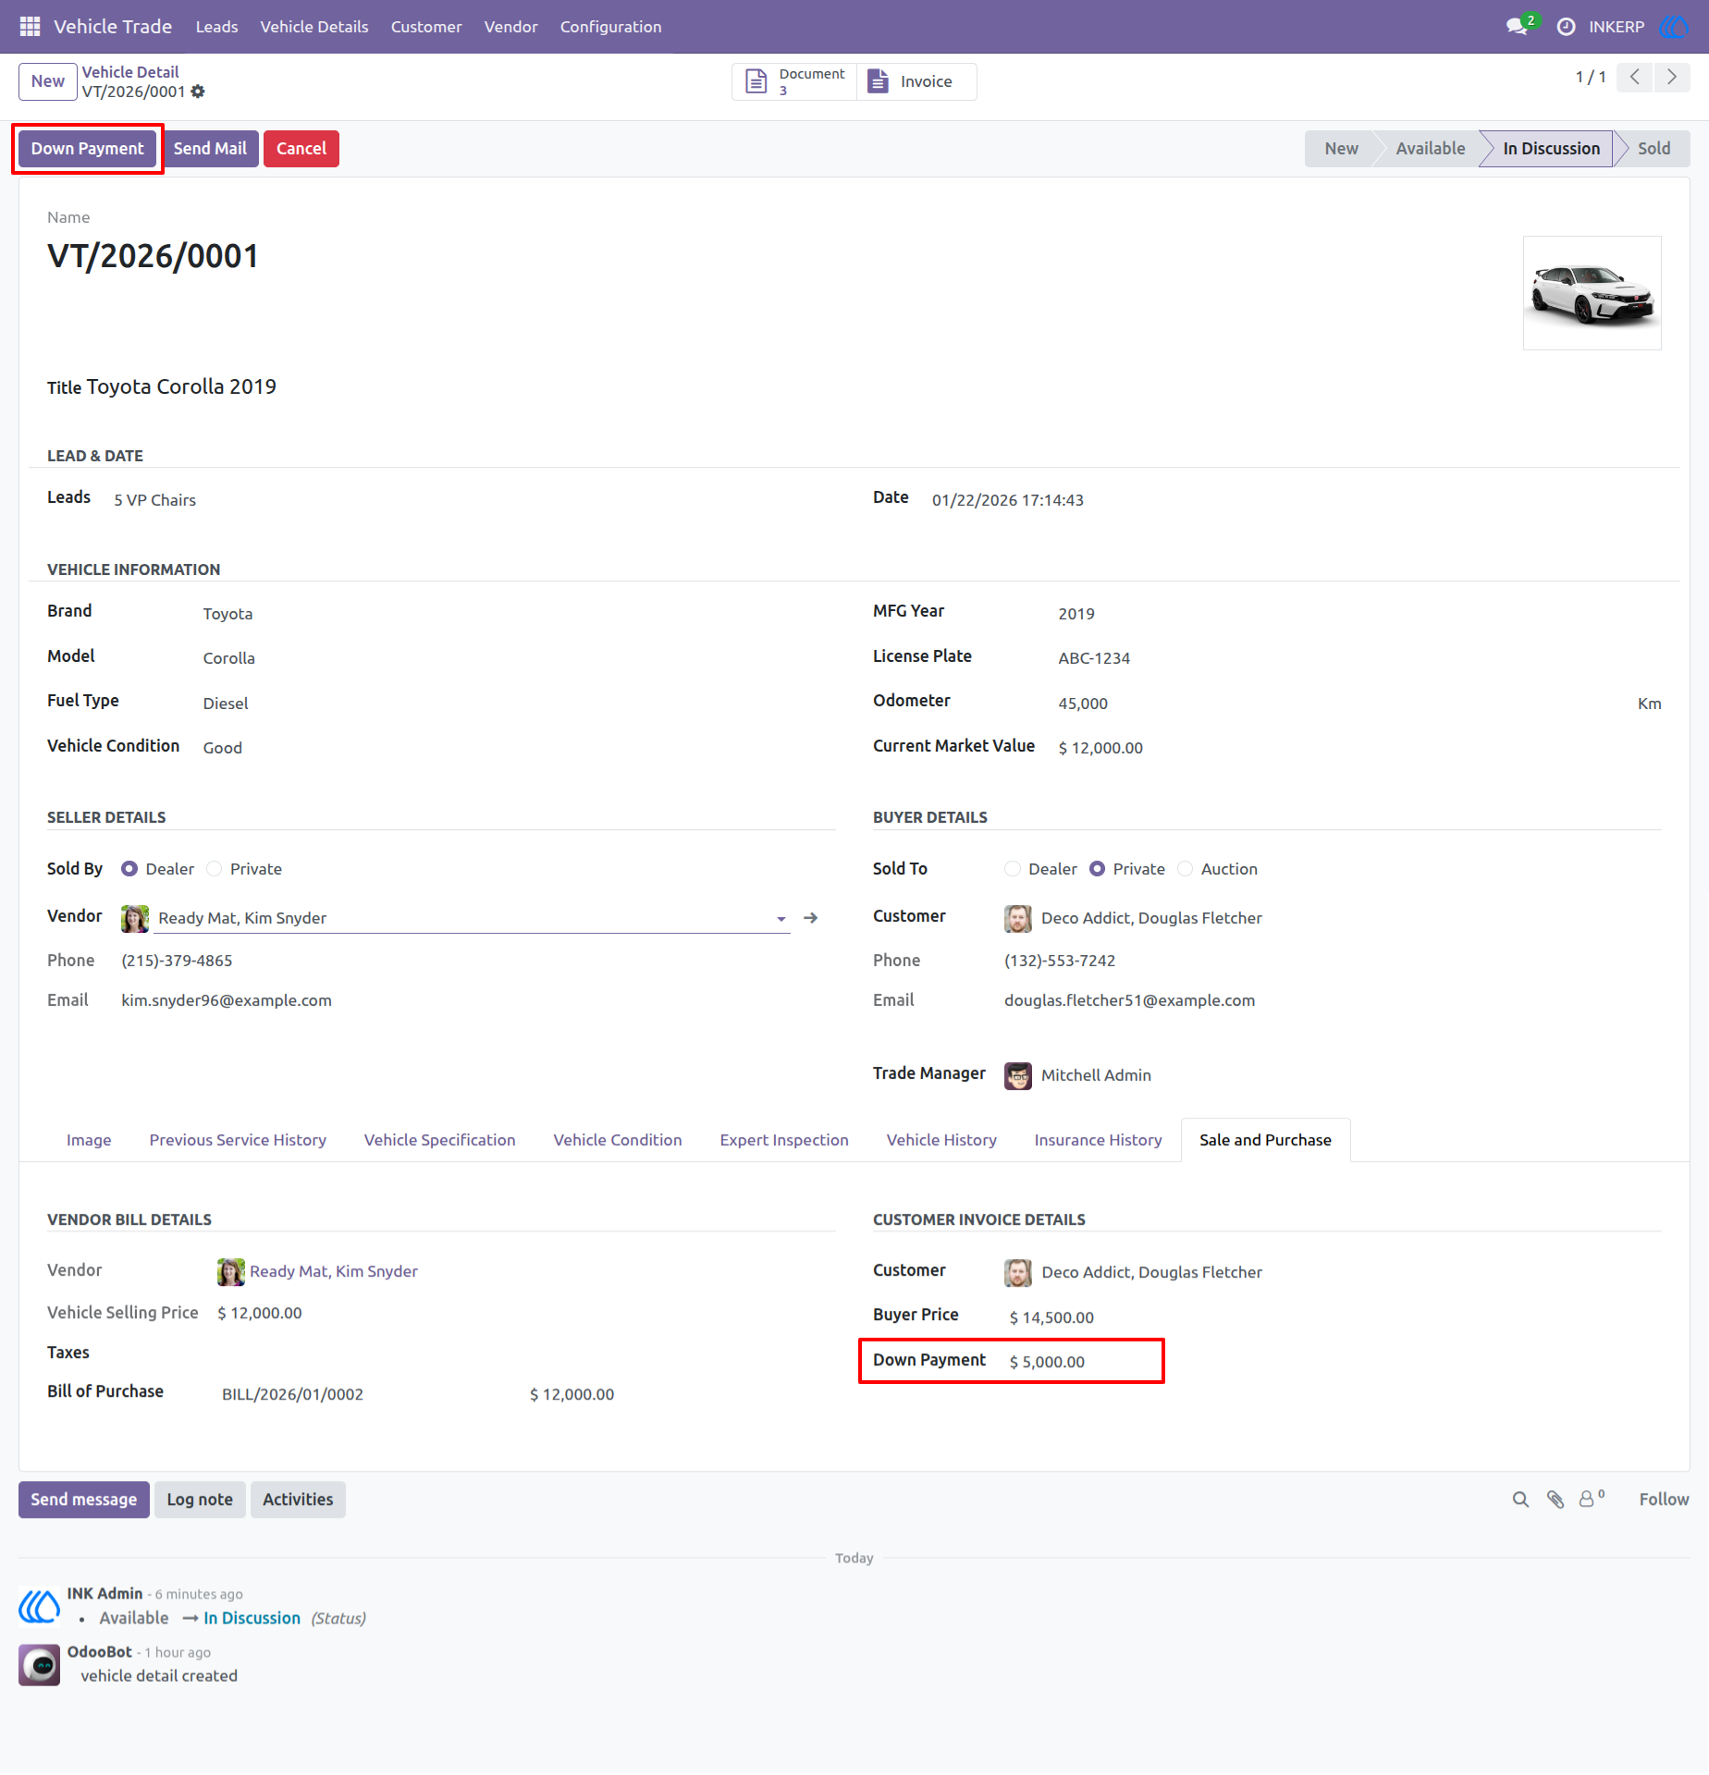Screen dimensions: 1709x1775
Task: Set status to Sold in statusbar
Action: (x=1654, y=149)
